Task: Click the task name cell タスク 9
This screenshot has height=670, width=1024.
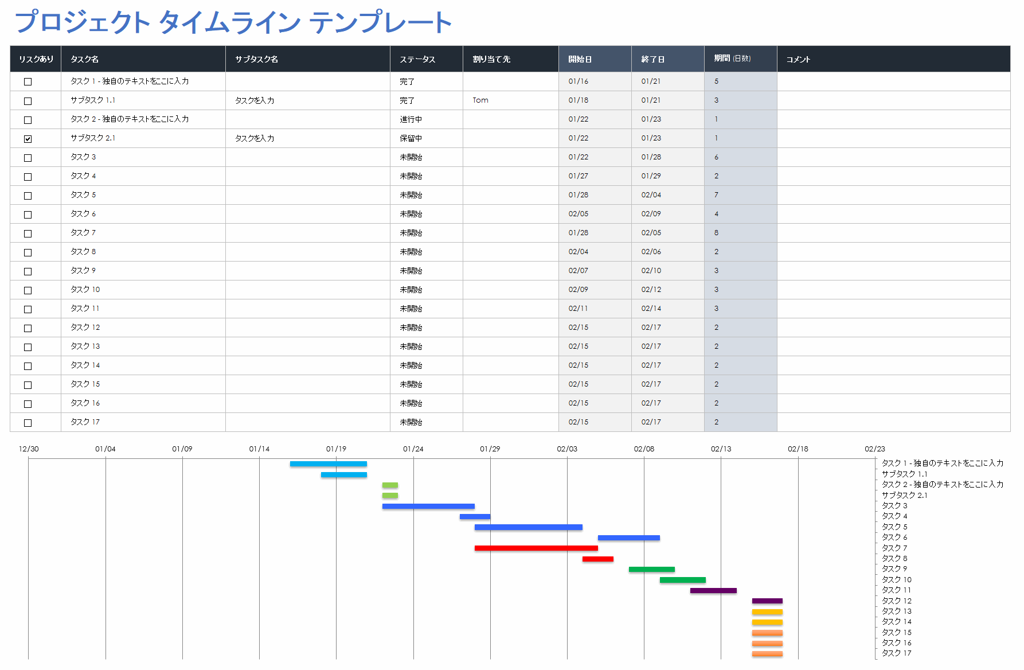Action: (143, 271)
